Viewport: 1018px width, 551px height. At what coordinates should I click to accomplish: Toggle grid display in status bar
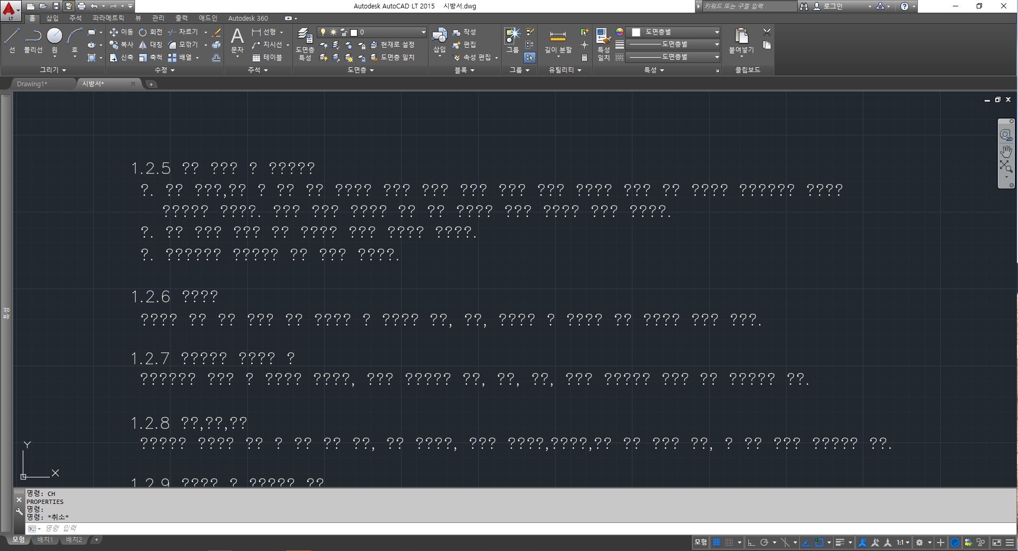pyautogui.click(x=717, y=542)
